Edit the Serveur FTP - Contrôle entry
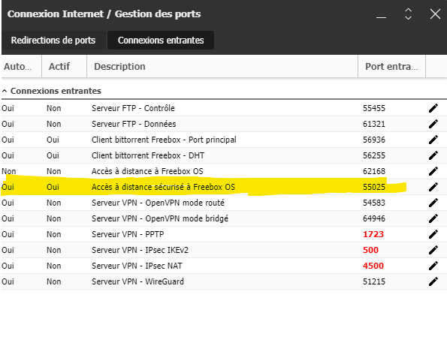 pyautogui.click(x=433, y=108)
